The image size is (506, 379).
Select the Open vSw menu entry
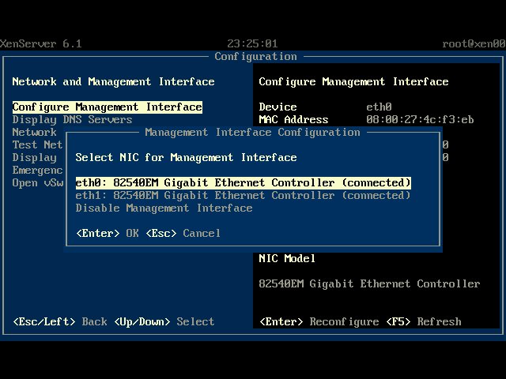(37, 182)
